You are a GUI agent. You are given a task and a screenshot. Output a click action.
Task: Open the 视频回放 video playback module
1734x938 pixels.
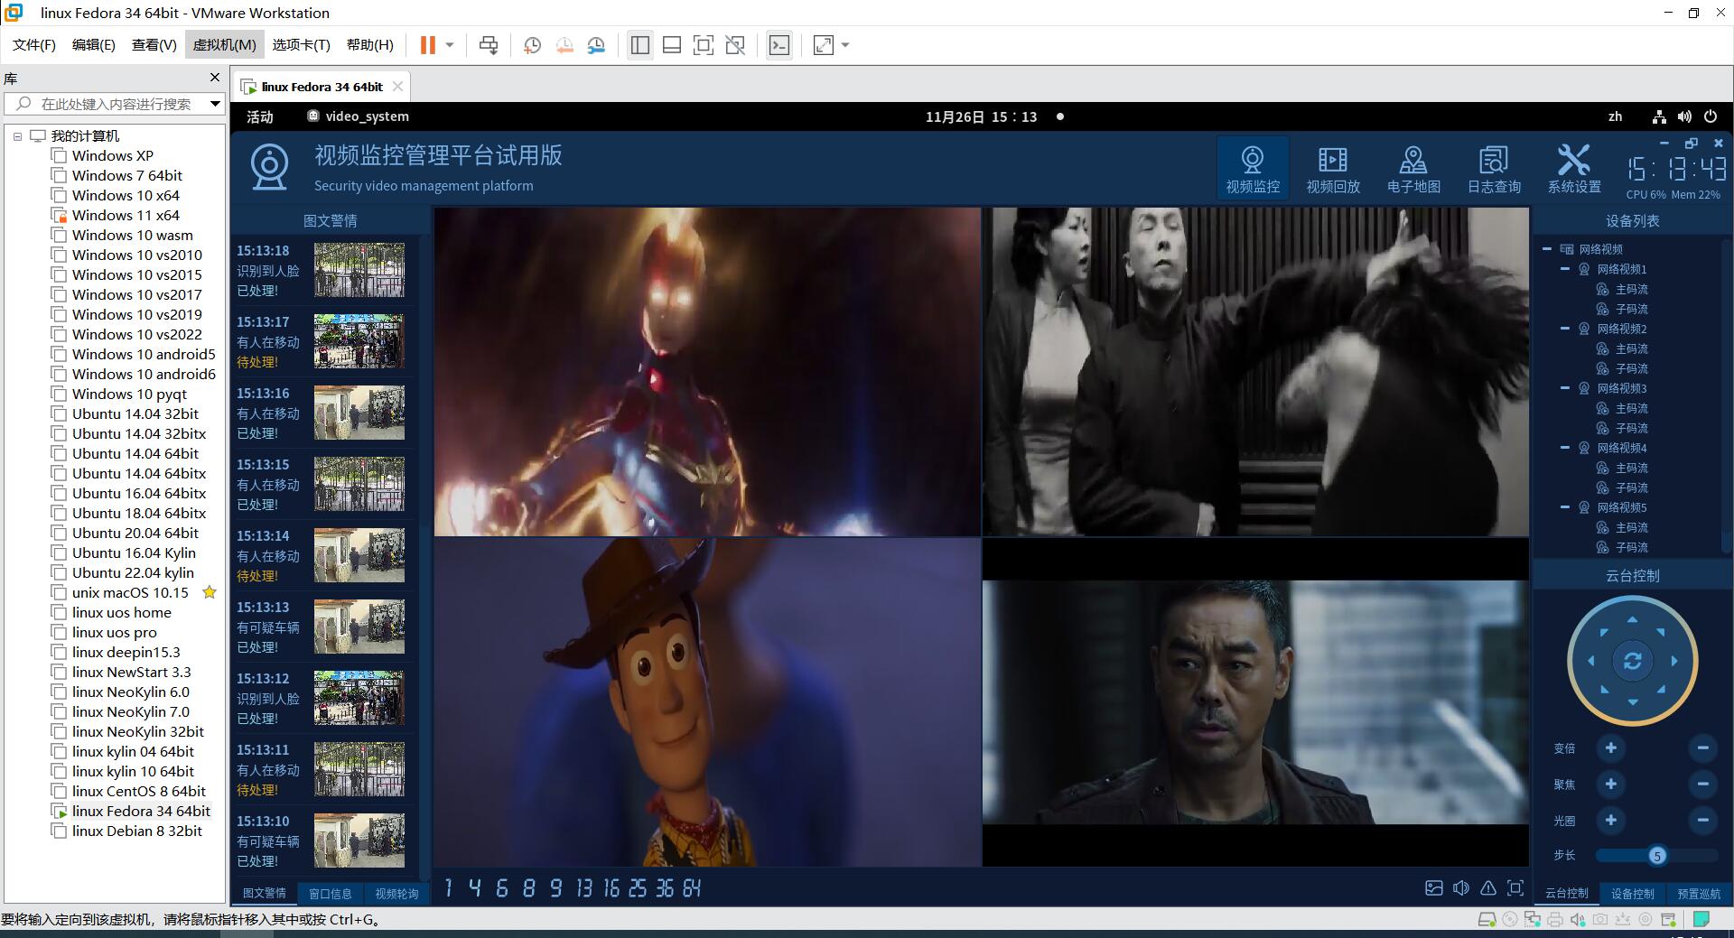coord(1332,169)
